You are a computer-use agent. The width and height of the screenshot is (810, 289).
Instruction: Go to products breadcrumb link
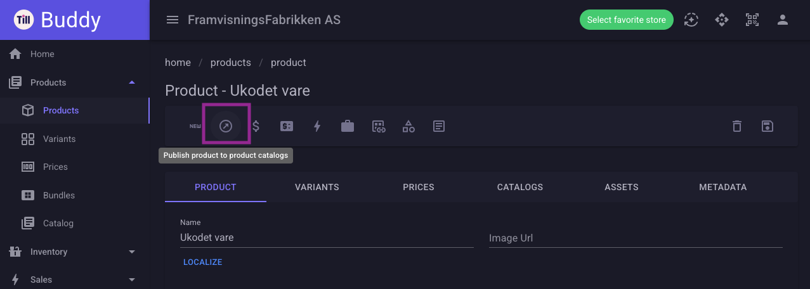point(231,62)
